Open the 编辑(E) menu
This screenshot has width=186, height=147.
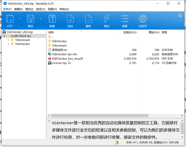click(18, 9)
